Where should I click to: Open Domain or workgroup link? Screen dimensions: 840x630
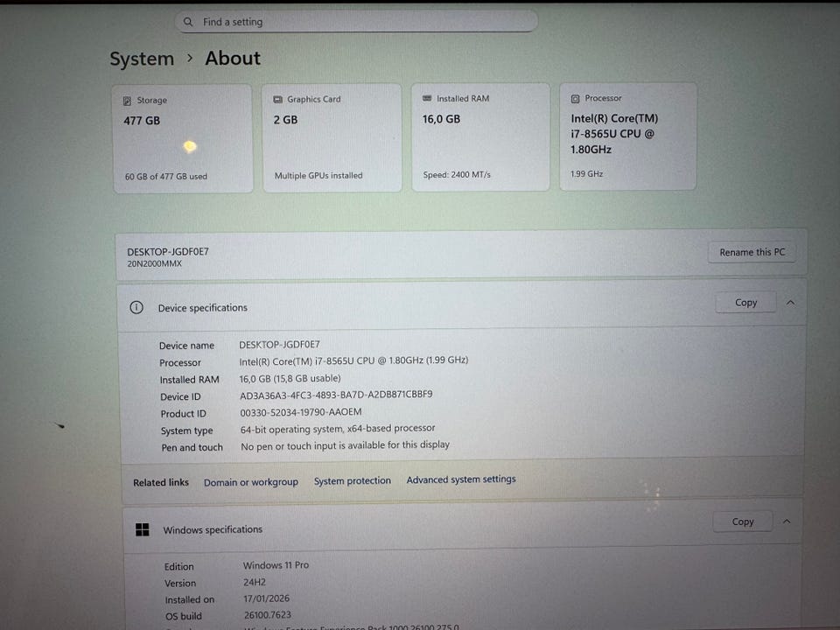click(x=251, y=482)
